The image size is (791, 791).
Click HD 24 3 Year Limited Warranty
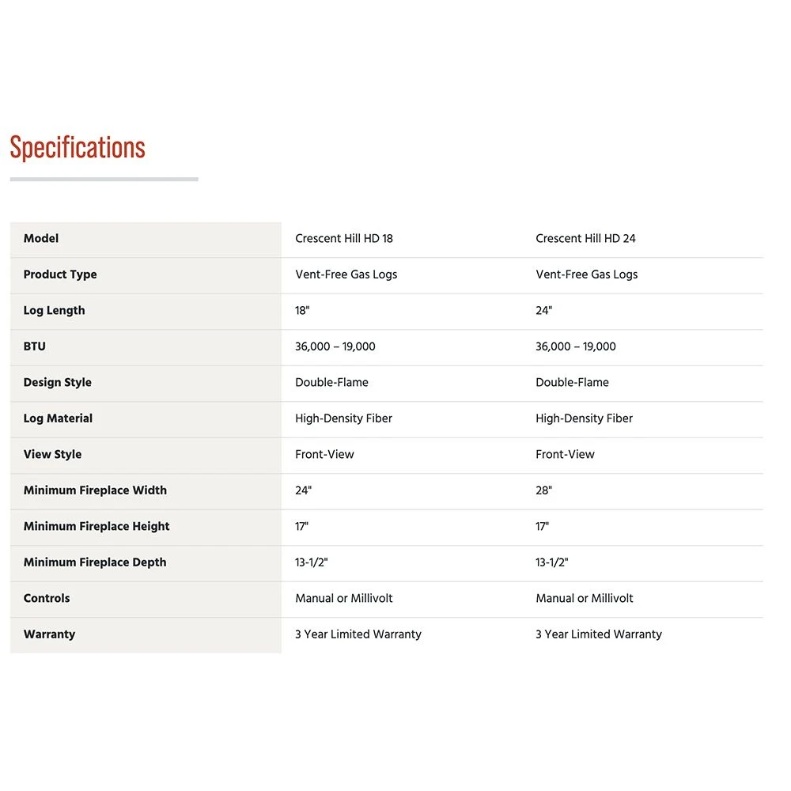pyautogui.click(x=598, y=634)
